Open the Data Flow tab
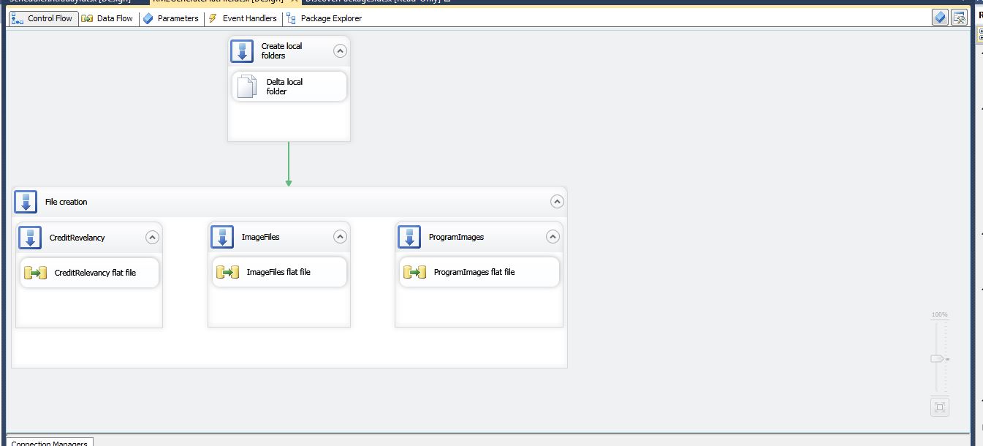The image size is (983, 446). [x=107, y=18]
